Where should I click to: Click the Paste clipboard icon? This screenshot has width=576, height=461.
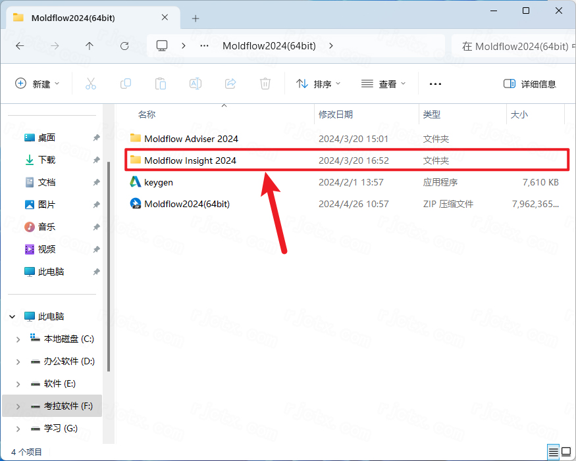(160, 84)
